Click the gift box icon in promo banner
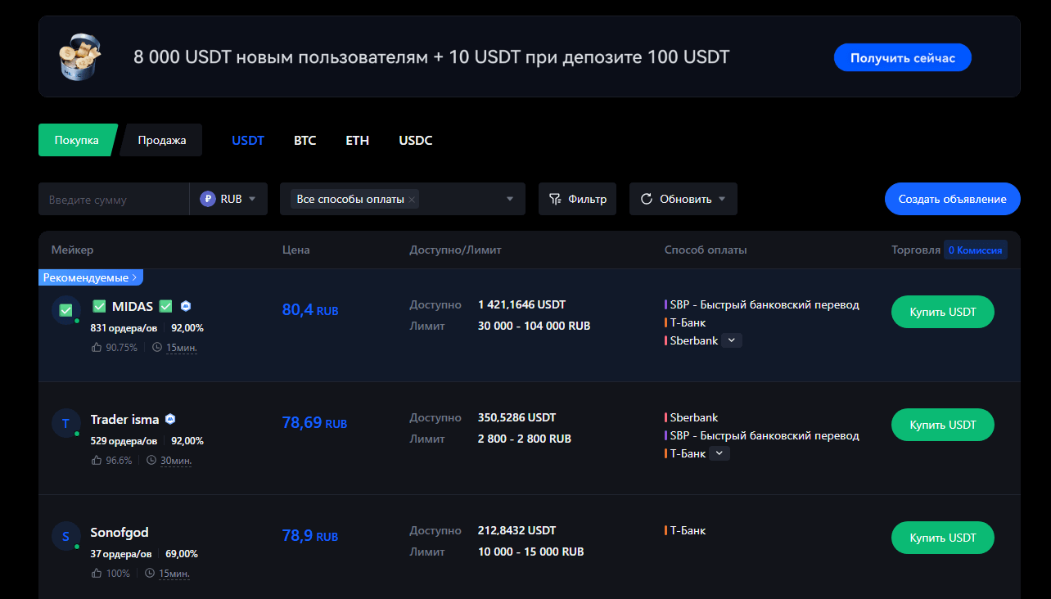 pyautogui.click(x=81, y=56)
